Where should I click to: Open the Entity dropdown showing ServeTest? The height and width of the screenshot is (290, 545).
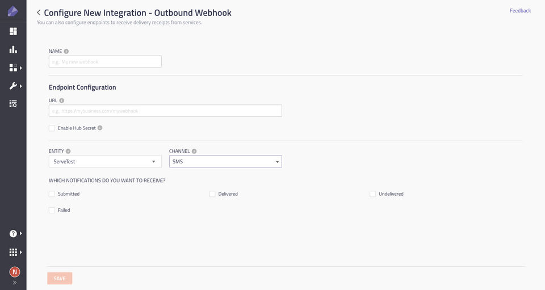point(105,162)
